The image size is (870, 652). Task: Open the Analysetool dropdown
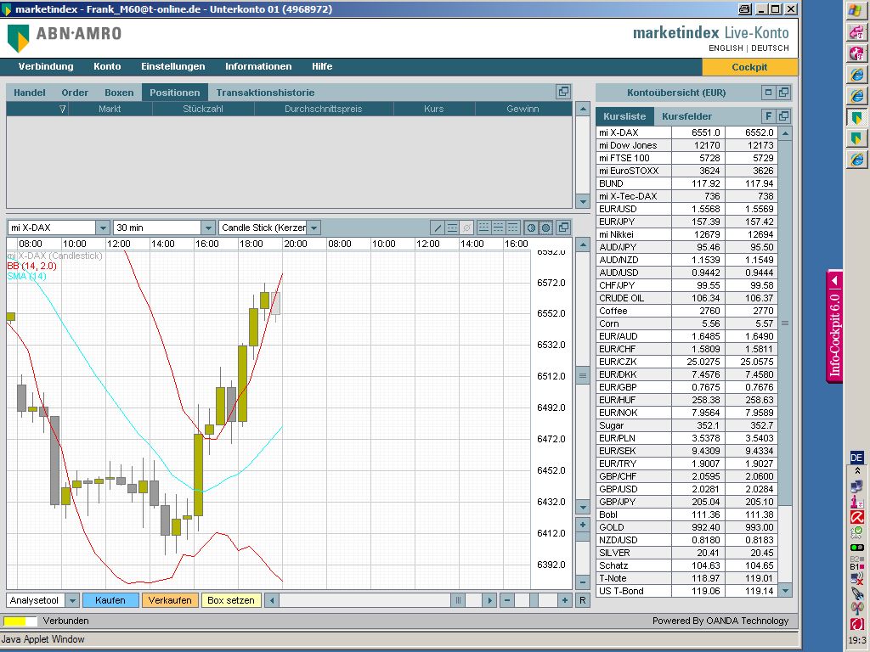[72, 600]
